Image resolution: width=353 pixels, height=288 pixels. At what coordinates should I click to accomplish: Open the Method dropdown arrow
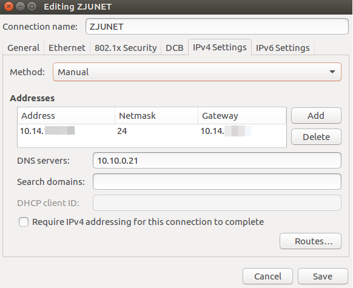coord(332,72)
